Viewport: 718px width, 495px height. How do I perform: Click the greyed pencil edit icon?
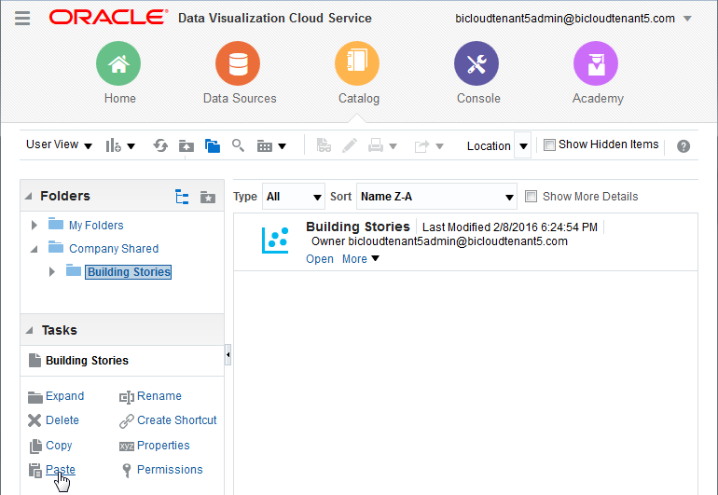click(x=350, y=146)
